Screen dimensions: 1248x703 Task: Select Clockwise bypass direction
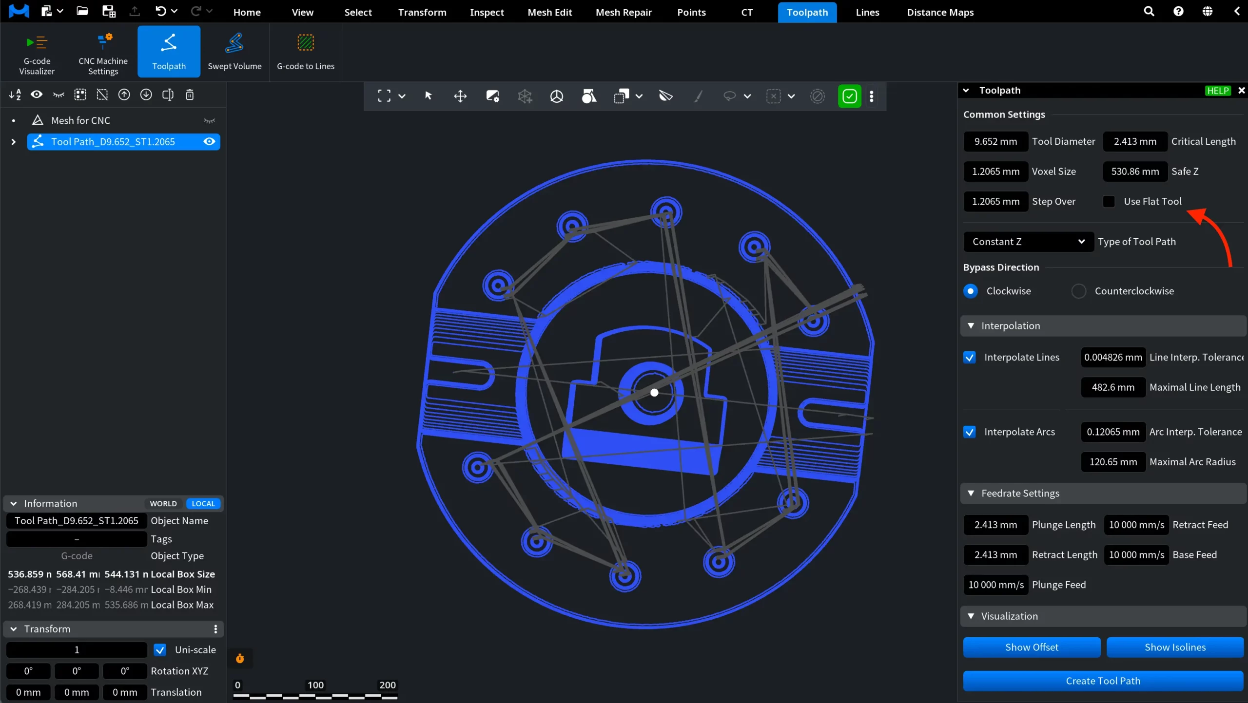click(x=971, y=291)
